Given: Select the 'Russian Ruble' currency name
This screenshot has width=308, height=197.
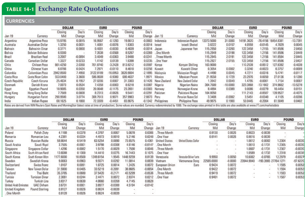Looking at the screenshot, I should 40,141.
